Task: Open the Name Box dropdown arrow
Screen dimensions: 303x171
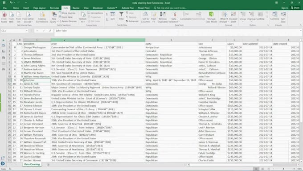Action: [27, 31]
